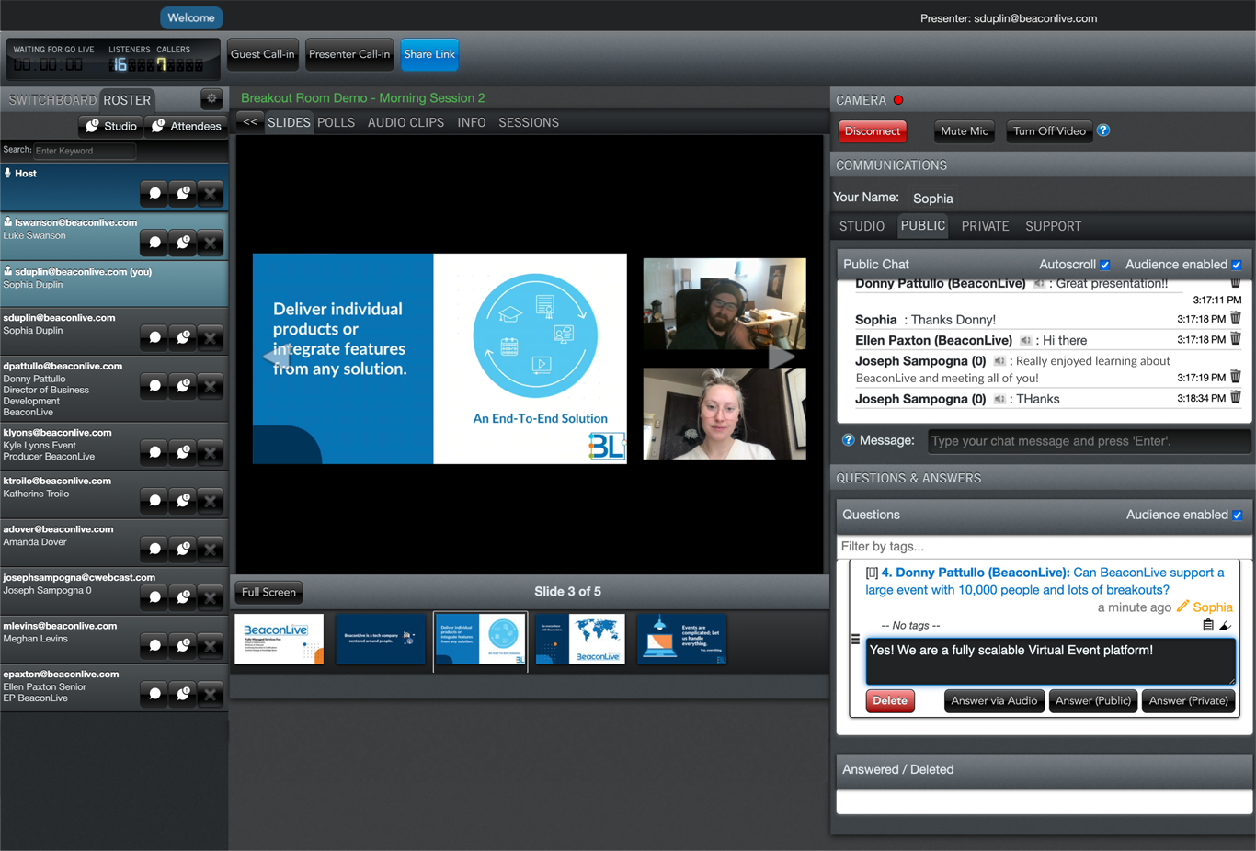Select the world map slide thumbnail

coord(580,639)
